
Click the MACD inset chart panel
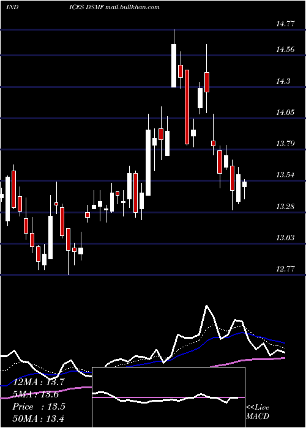tap(168, 397)
